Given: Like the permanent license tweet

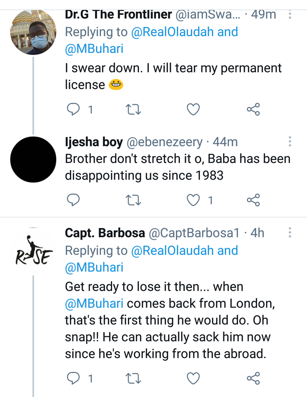Looking at the screenshot, I should click(193, 109).
